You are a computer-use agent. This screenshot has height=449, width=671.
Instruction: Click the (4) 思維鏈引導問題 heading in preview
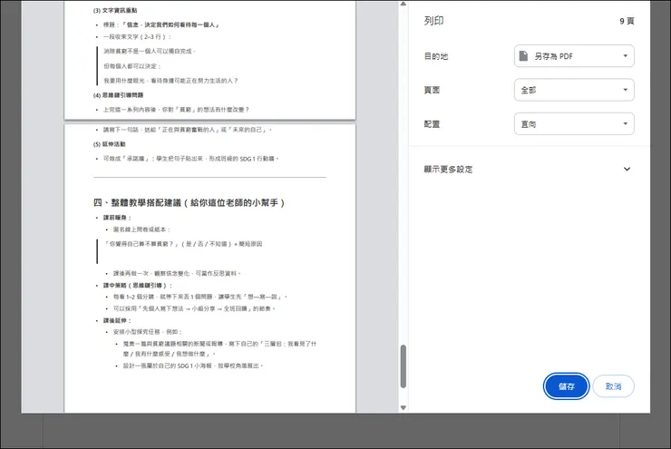(118, 95)
